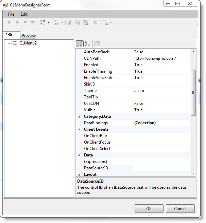
Task: Click the OK button
Action: pyautogui.click(x=149, y=208)
